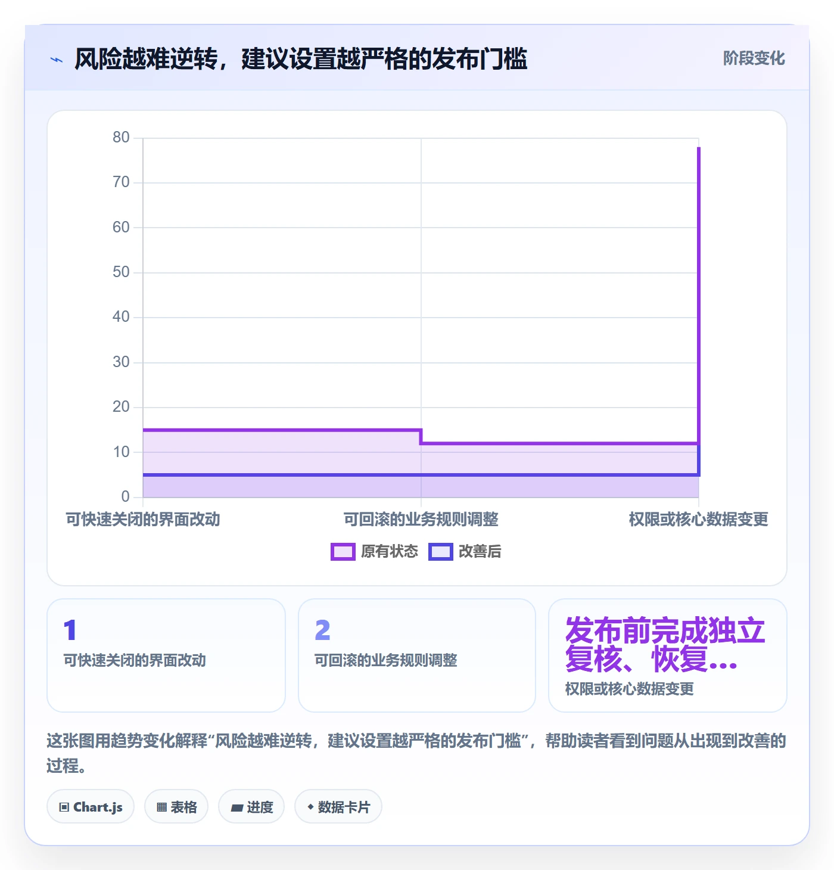Viewport: 834px width, 870px height.
Task: Select x-axis label 可回滚的业务规则调整 under the chart
Action: click(421, 520)
